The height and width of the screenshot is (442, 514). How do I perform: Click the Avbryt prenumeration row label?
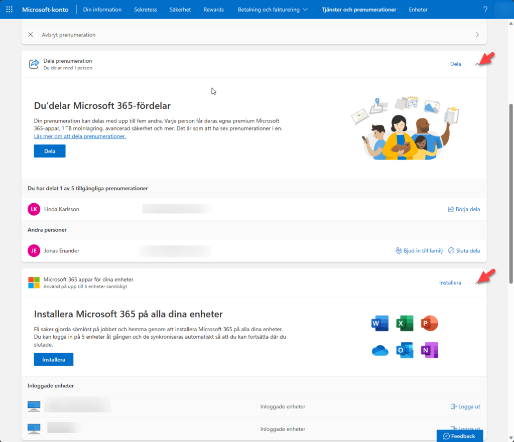[68, 35]
